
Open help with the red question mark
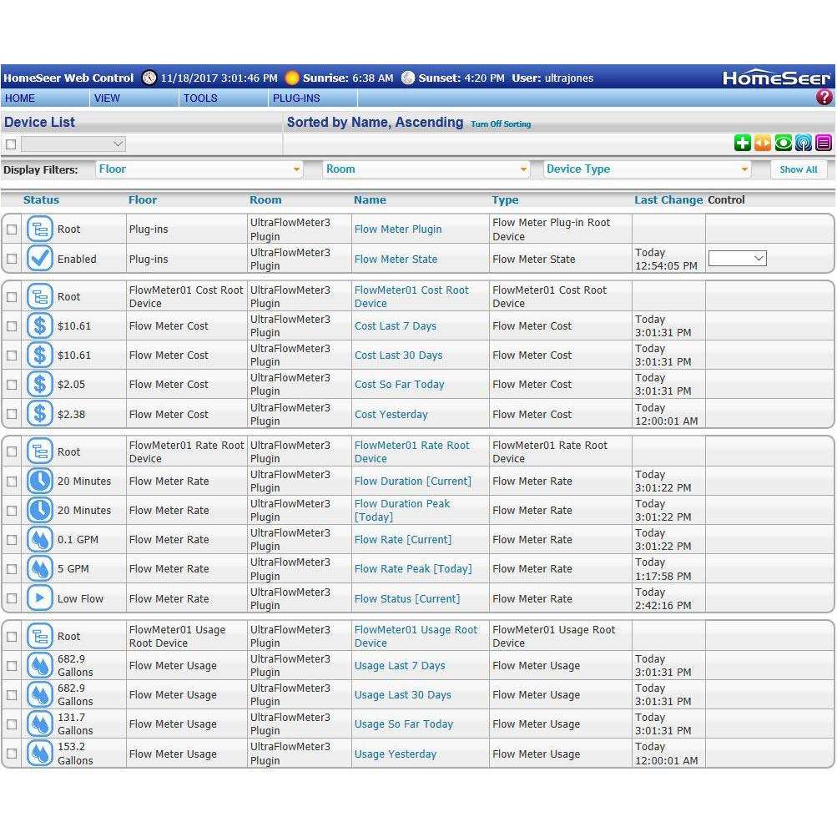(x=824, y=98)
